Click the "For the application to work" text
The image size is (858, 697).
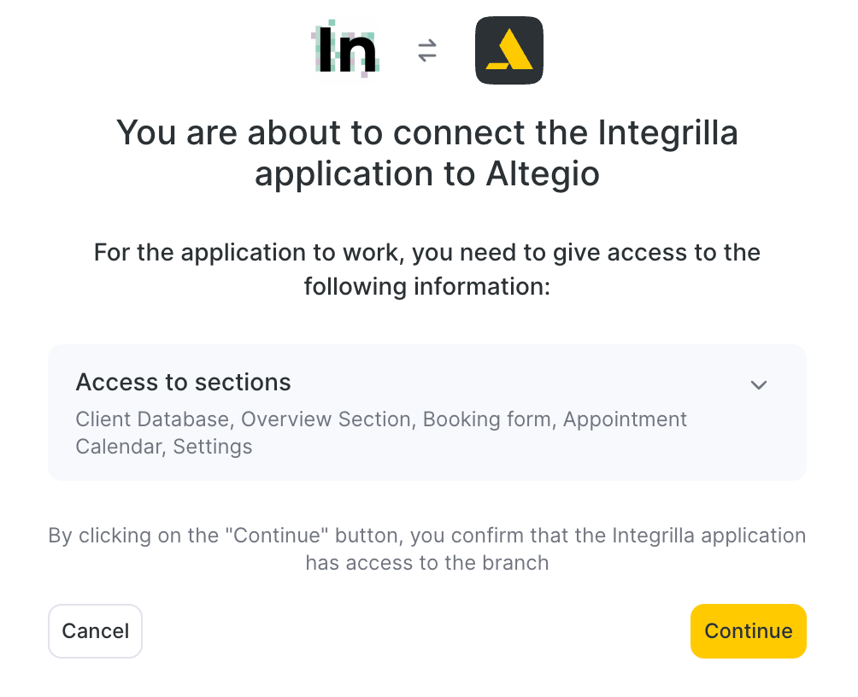[x=246, y=253]
